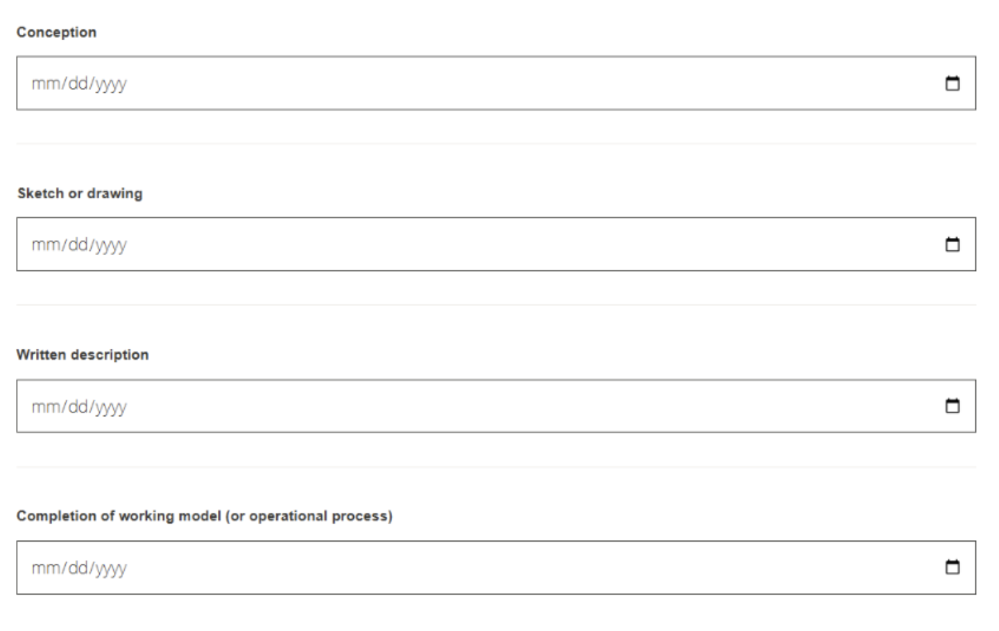Open the Conception date picker calendar icon
This screenshot has height=631, width=999.
click(x=953, y=83)
